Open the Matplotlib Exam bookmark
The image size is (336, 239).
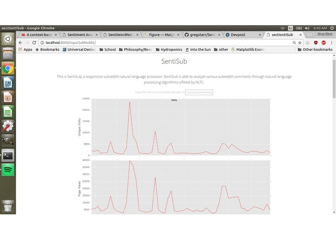coord(248,49)
